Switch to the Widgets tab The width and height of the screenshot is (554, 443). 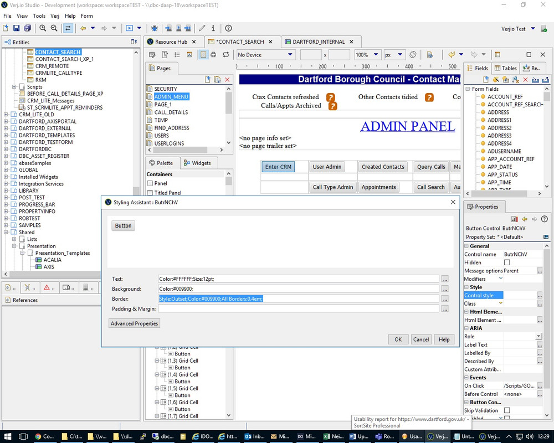coord(198,163)
